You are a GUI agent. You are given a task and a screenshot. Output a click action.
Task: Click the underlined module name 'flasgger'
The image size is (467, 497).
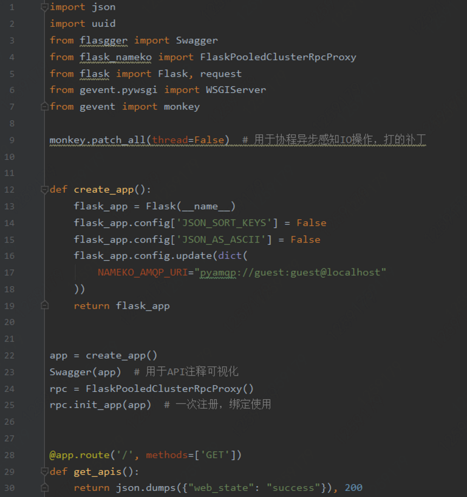104,41
